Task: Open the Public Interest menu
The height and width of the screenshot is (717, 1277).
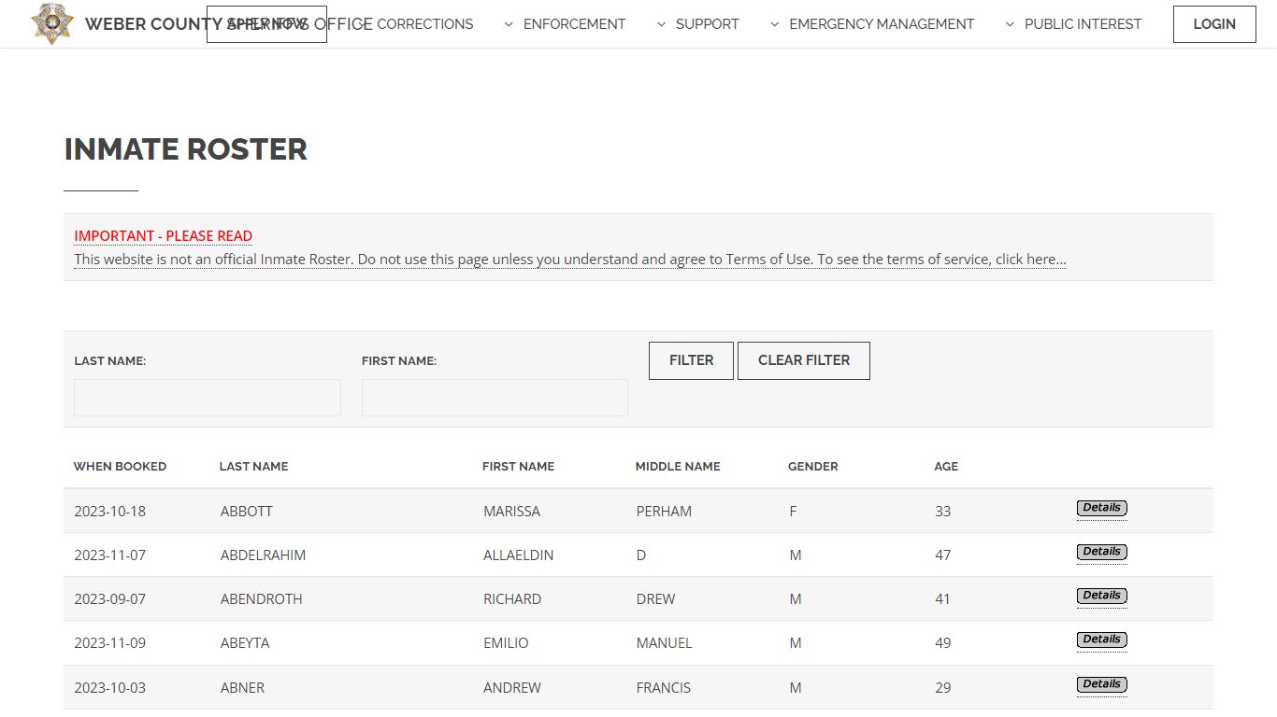Action: tap(1073, 24)
